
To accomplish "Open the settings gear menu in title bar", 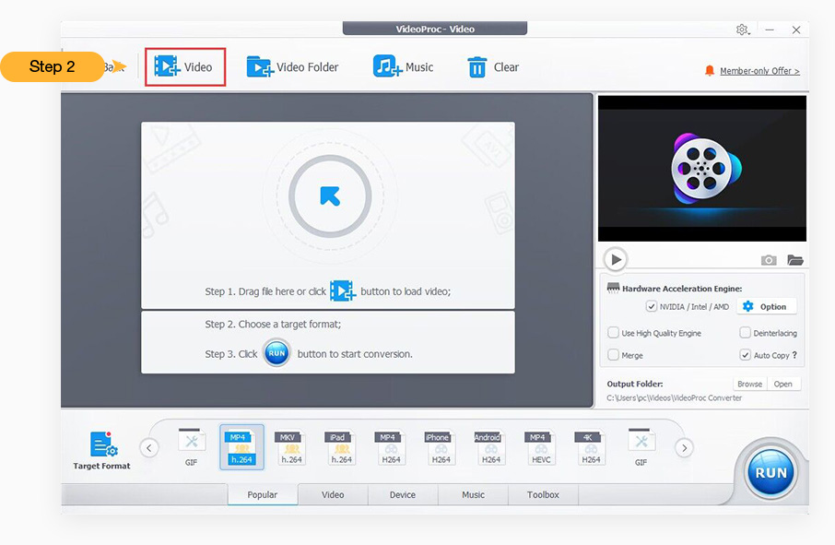I will tap(742, 30).
